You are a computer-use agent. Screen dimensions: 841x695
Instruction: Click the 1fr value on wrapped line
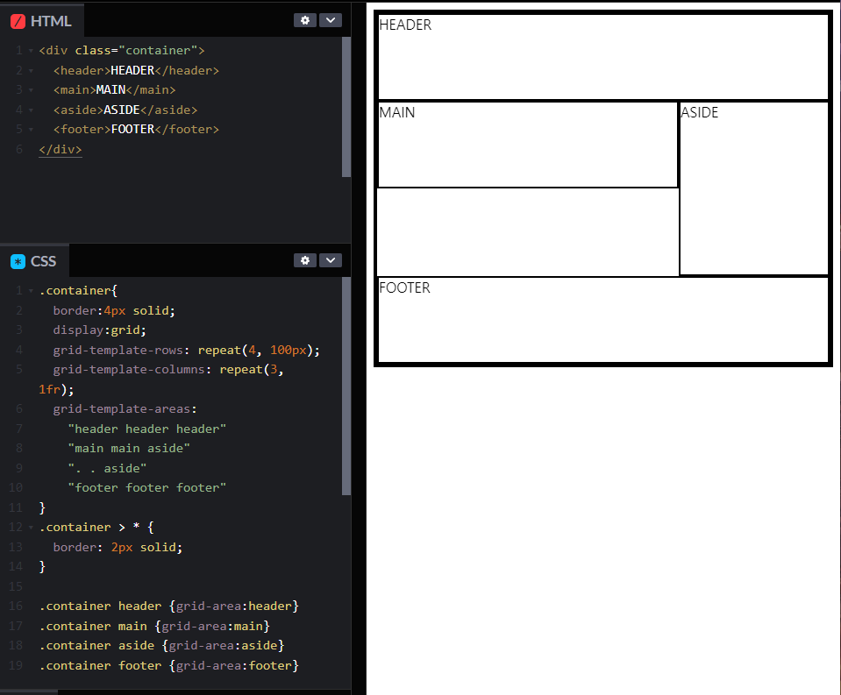pyautogui.click(x=49, y=389)
